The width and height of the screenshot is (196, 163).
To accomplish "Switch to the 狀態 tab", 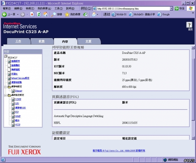I will (42, 41).
